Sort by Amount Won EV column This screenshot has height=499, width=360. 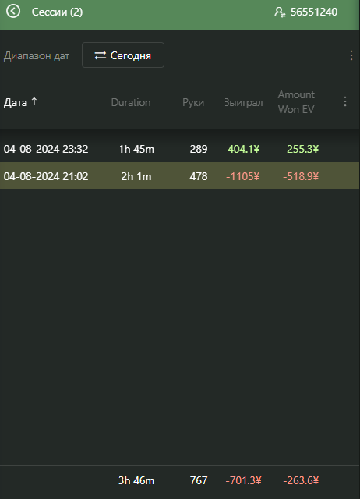click(x=296, y=102)
